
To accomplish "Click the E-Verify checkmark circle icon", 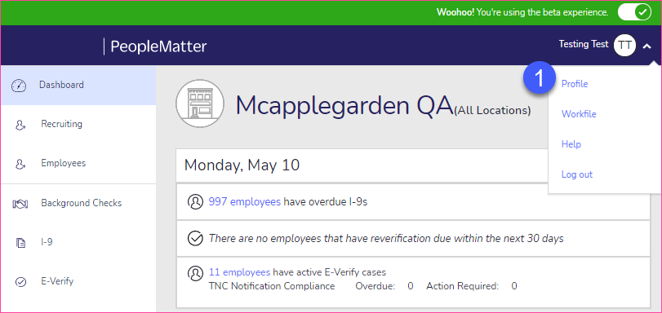I will coord(20,282).
